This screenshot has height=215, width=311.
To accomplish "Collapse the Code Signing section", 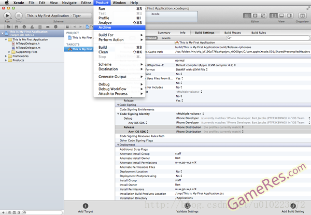I will [x=118, y=105].
